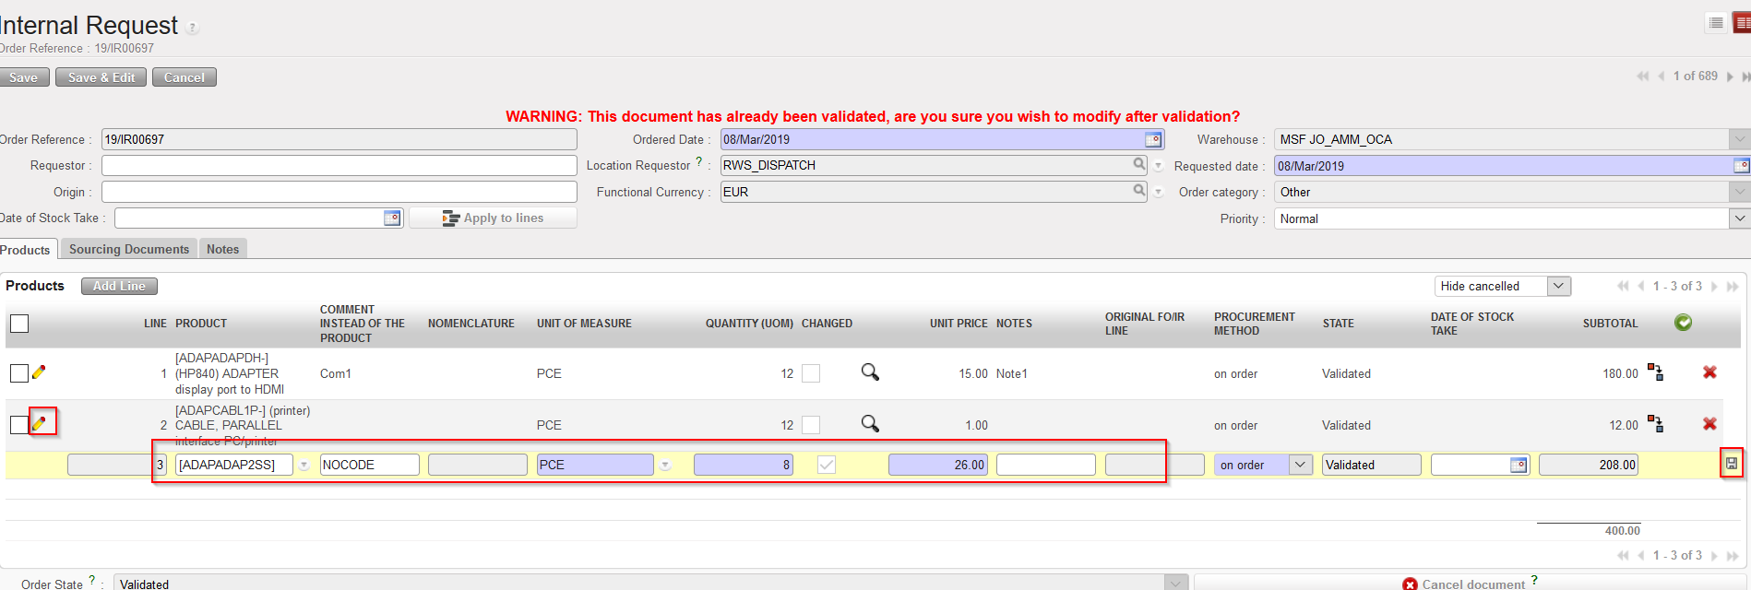Click magnifier icon on ADAPTER line
The width and height of the screenshot is (1751, 590).
(870, 372)
